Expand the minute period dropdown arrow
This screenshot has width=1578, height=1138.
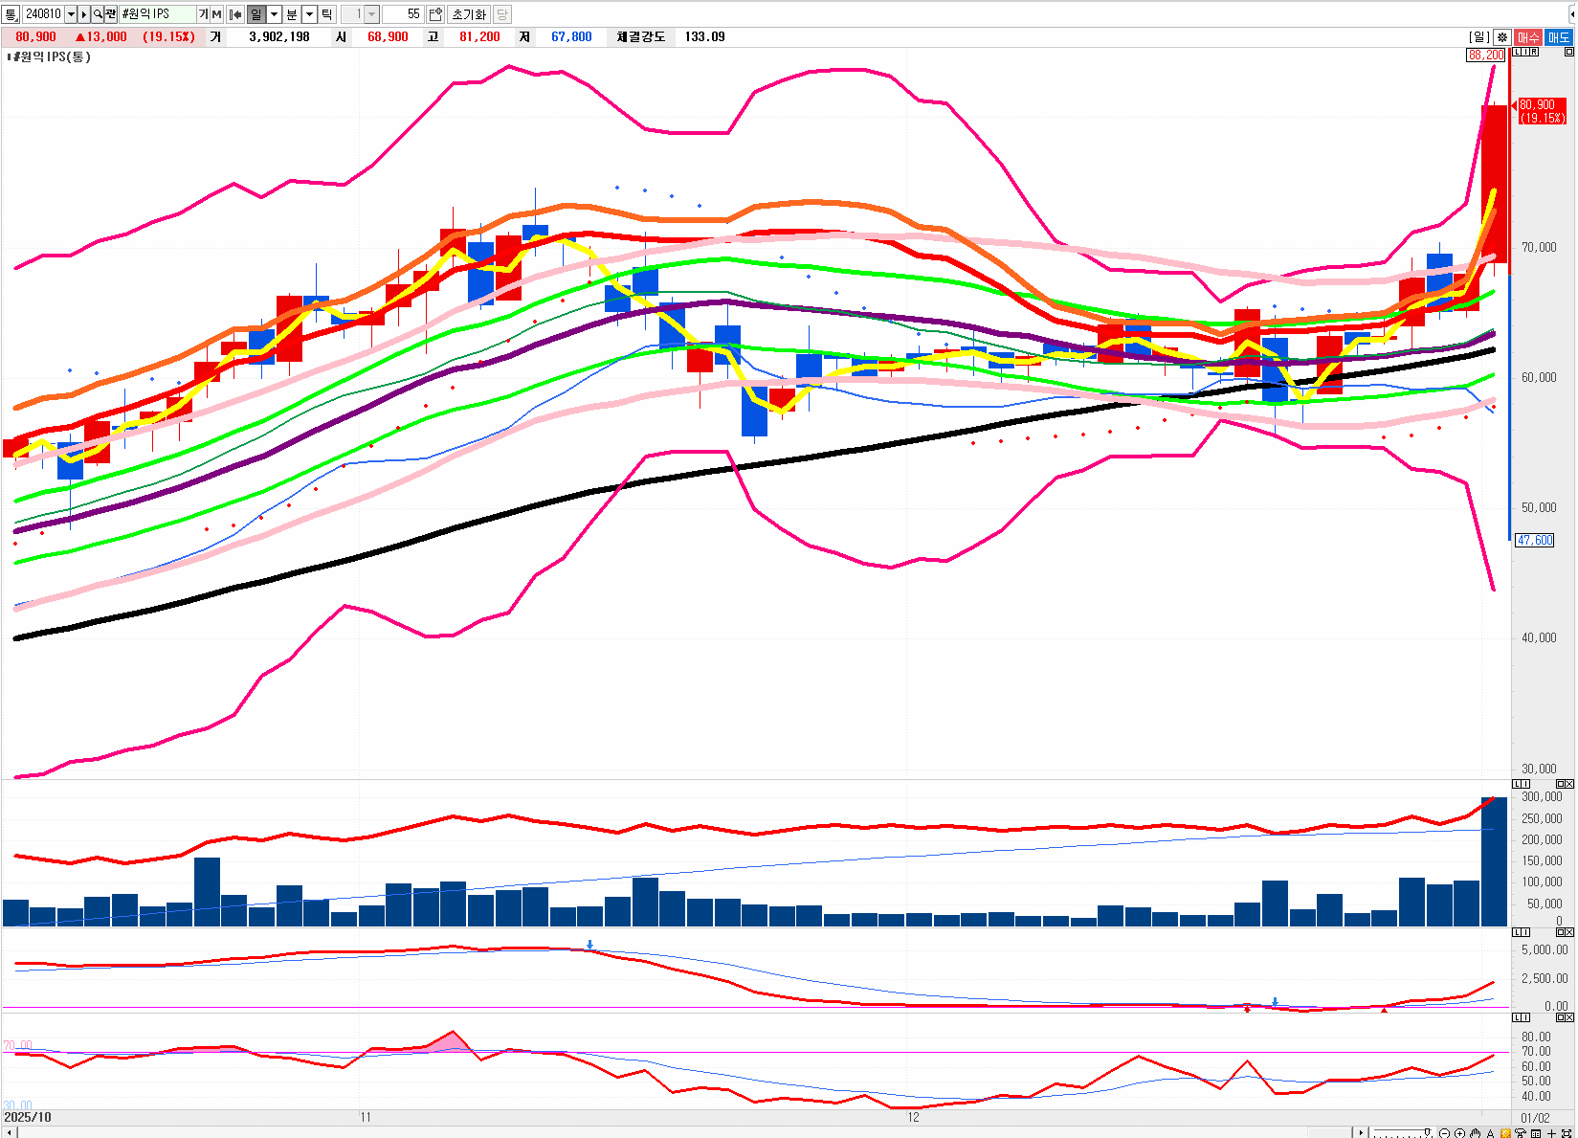(x=309, y=14)
